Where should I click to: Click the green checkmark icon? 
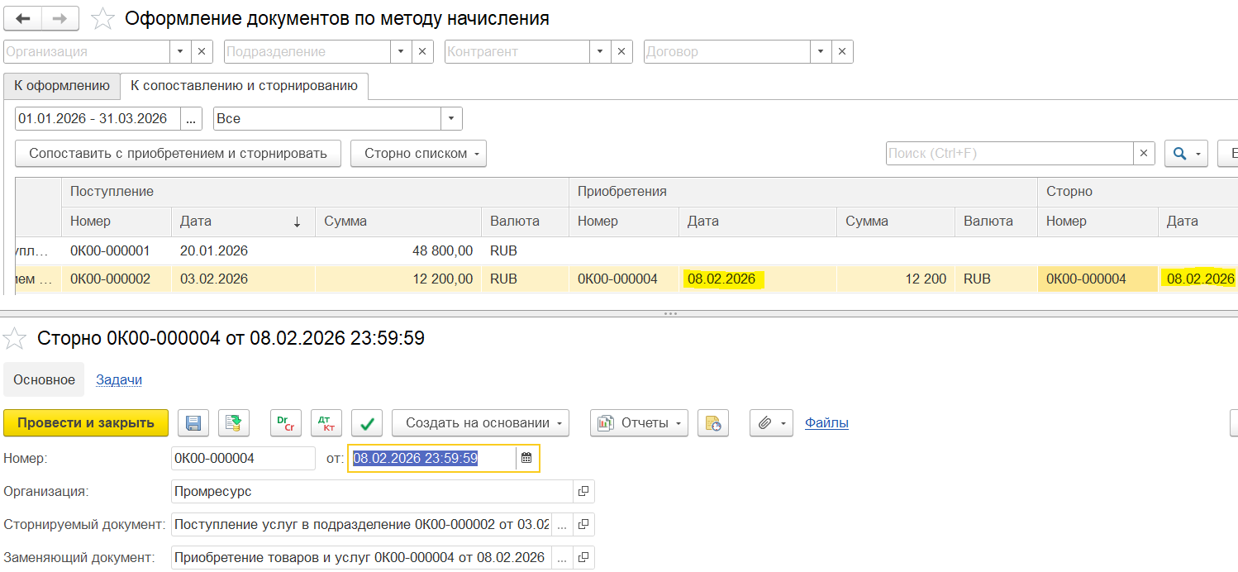point(367,423)
